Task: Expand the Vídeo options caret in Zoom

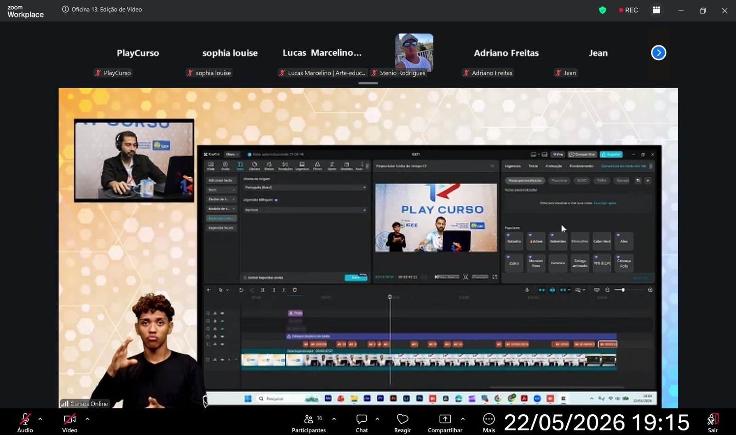Action: 87,419
